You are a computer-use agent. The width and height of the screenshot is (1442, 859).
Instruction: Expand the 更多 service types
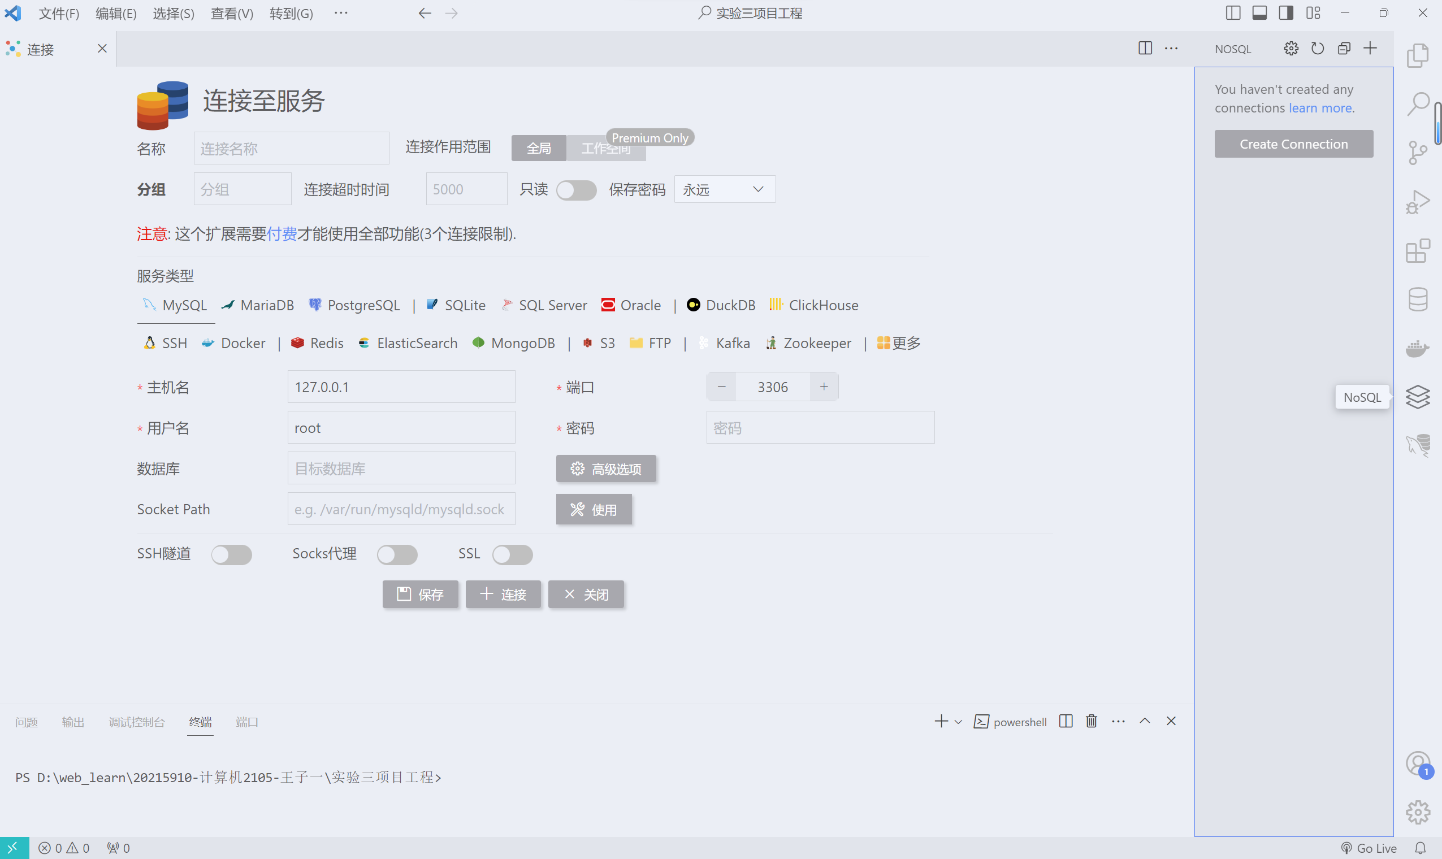tap(899, 343)
